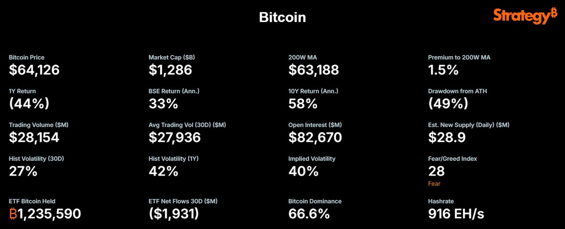Select the Fear/Greed Index value 28
This screenshot has width=565, height=229.
[x=436, y=171]
